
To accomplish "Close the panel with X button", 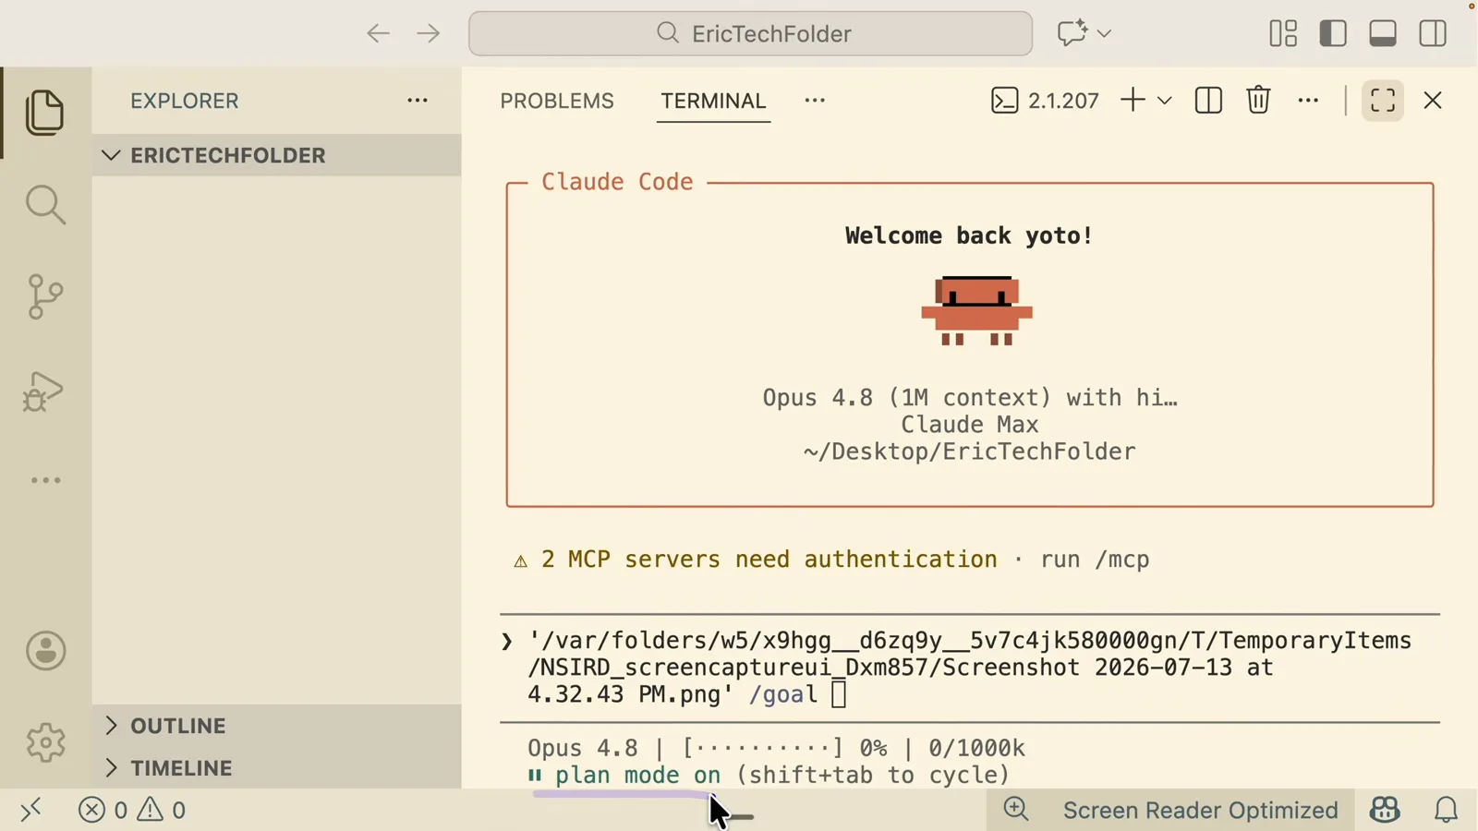I will tap(1433, 100).
